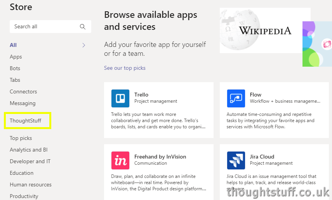Open Analytics and BI category
The height and width of the screenshot is (200, 332).
point(29,150)
